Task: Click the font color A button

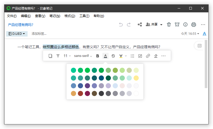Action: (105, 56)
